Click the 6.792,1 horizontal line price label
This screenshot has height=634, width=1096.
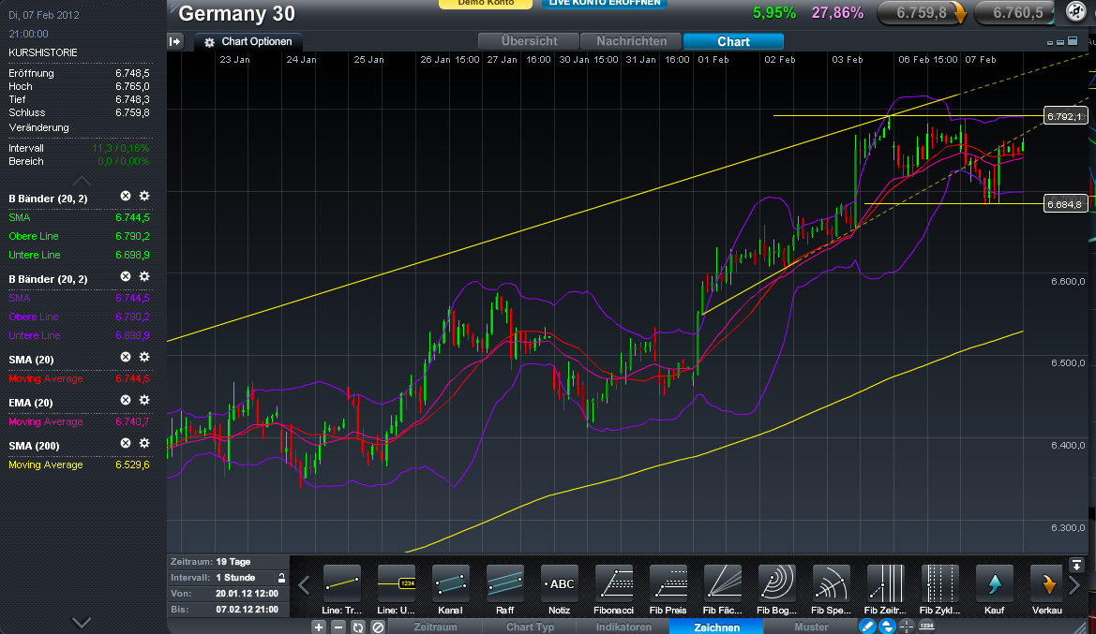(x=1064, y=116)
